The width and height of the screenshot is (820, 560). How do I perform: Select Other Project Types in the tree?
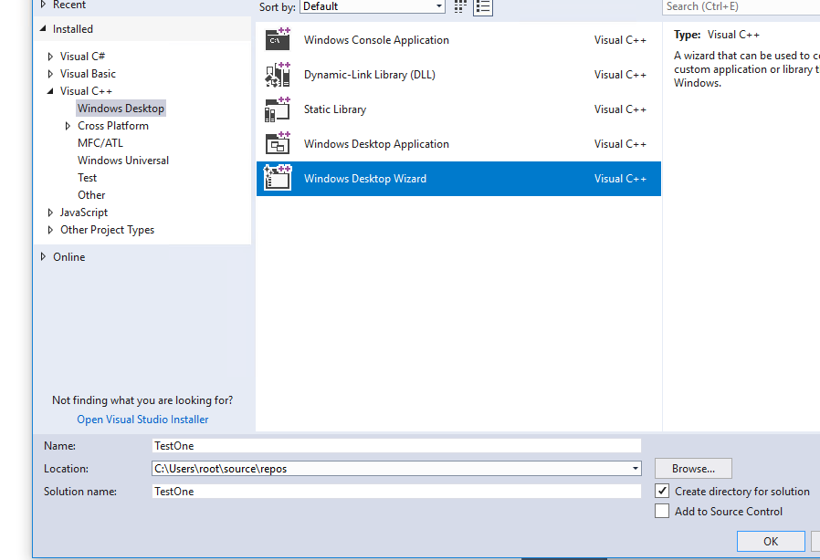[107, 230]
